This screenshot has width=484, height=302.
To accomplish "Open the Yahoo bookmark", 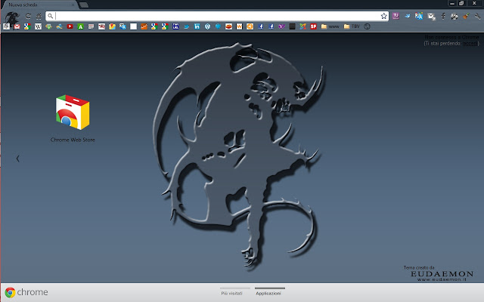I will pos(281,26).
